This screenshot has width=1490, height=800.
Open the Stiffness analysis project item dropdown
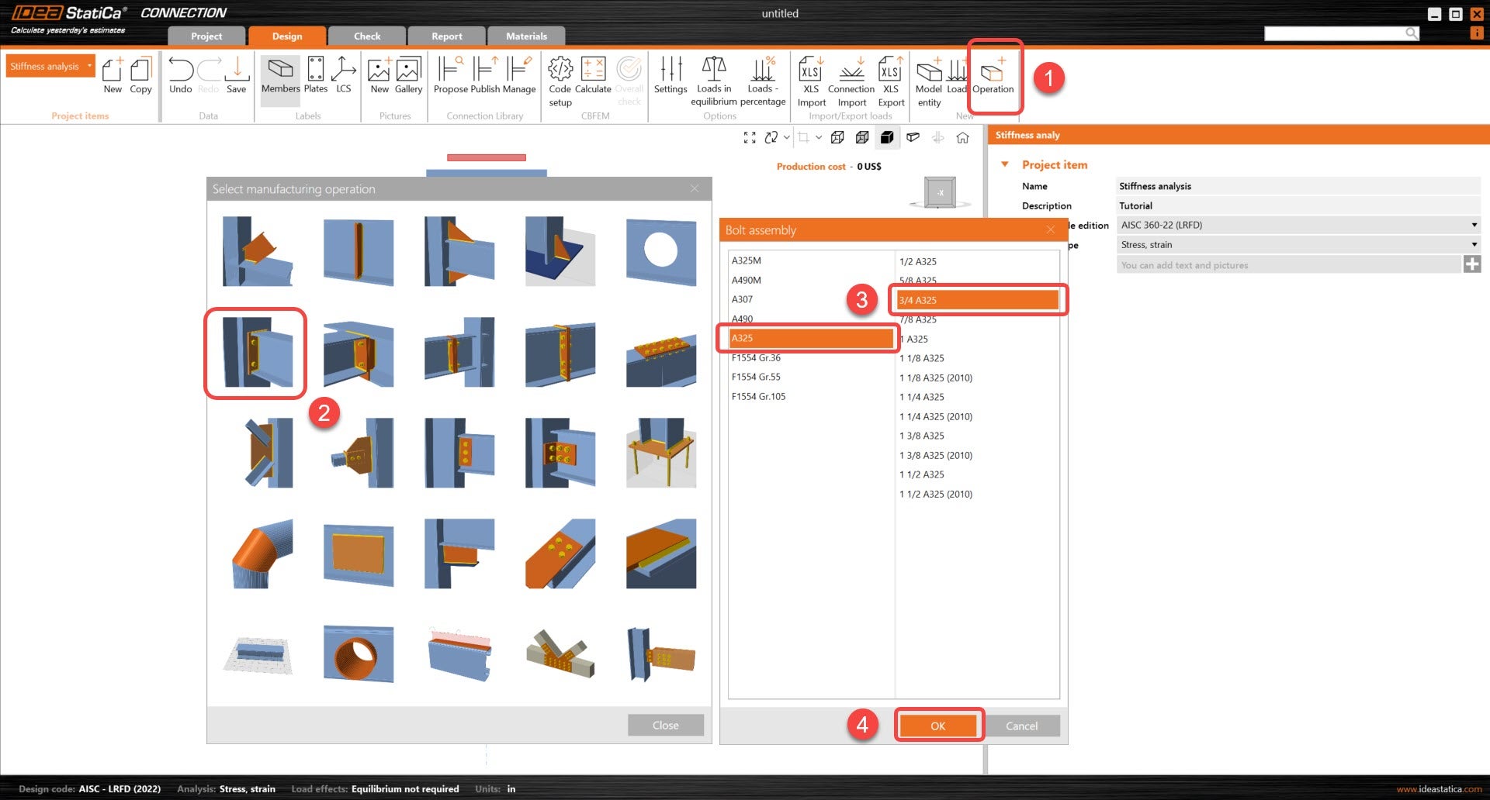click(89, 66)
